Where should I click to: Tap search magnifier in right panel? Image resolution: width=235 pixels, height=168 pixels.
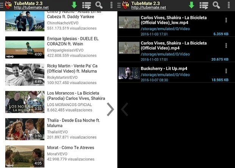point(216,5)
